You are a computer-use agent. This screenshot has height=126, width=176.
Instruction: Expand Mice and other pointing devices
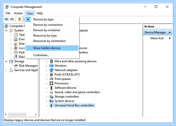click(x=47, y=61)
